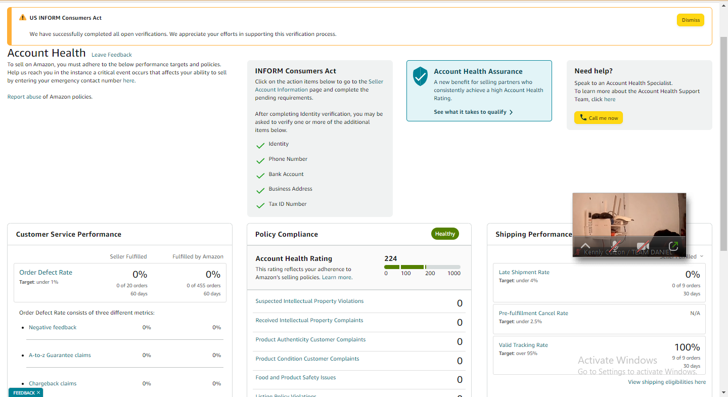The image size is (728, 397).
Task: Click the Call me now button
Action: [x=599, y=118]
